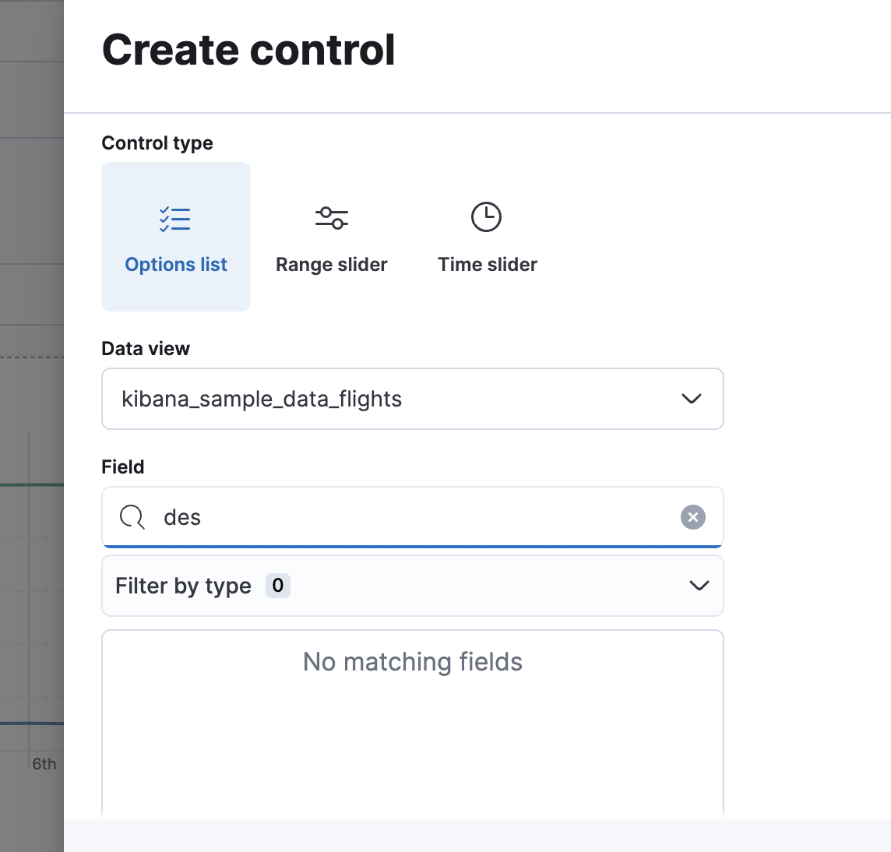Re-select the highlighted Options list card
The height and width of the screenshot is (852, 891).
(175, 237)
